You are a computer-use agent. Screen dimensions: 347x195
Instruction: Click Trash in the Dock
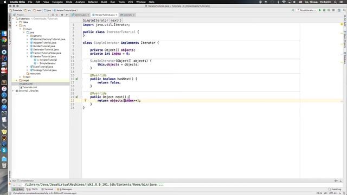tap(4, 165)
